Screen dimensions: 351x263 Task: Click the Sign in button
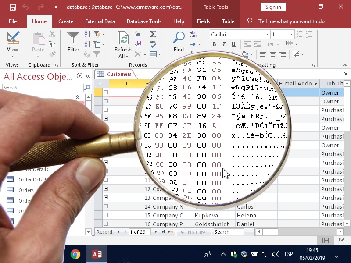273,7
